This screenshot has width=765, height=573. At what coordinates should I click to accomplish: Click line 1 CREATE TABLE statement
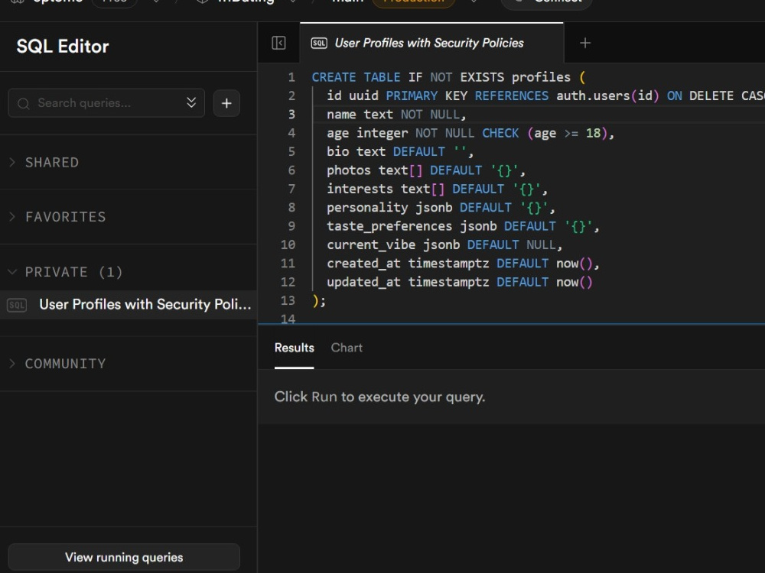(x=448, y=77)
